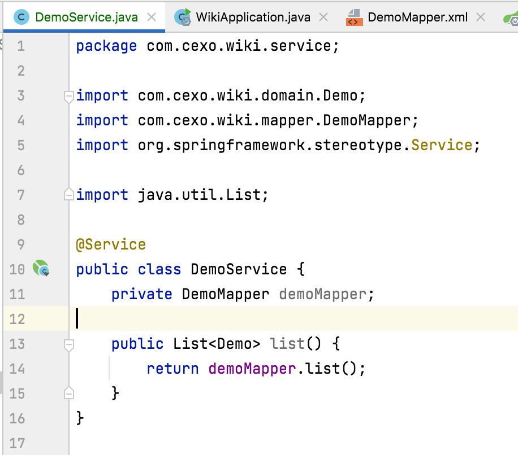Click the 'public' keyword on line 13

(137, 344)
